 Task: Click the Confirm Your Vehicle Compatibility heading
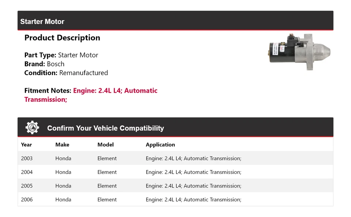coord(105,128)
